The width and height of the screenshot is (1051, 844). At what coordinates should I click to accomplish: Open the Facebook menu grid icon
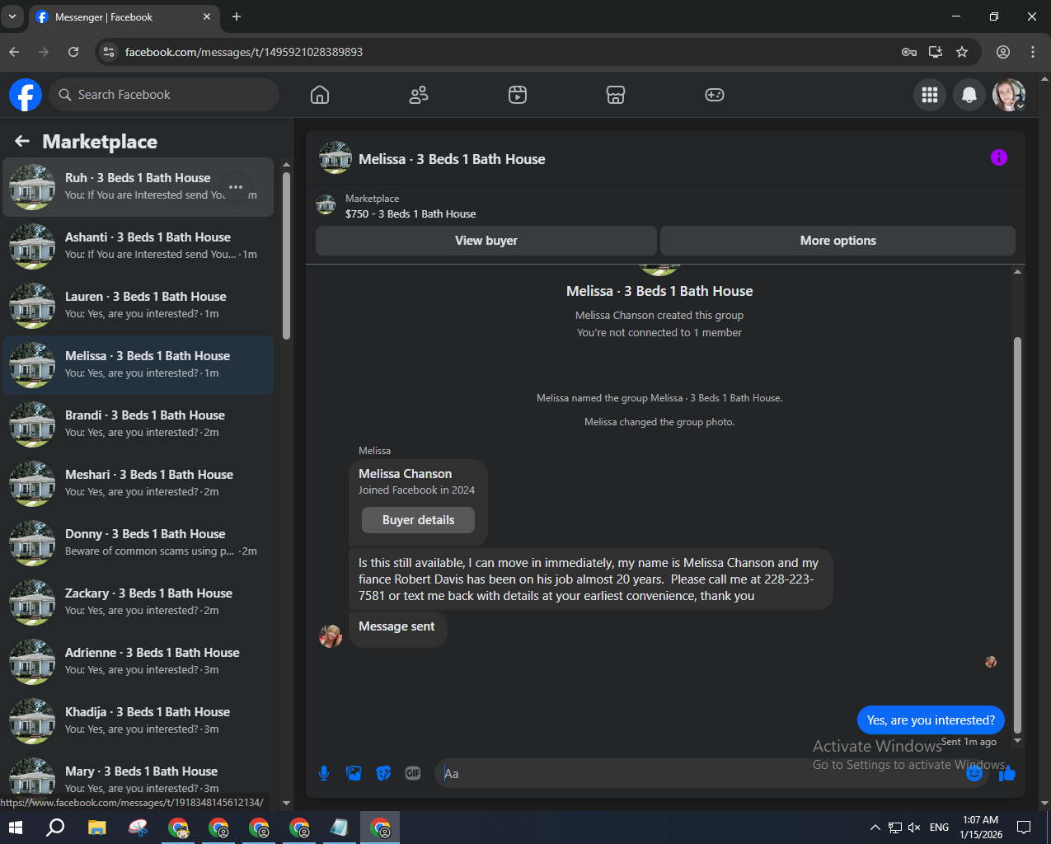[930, 95]
